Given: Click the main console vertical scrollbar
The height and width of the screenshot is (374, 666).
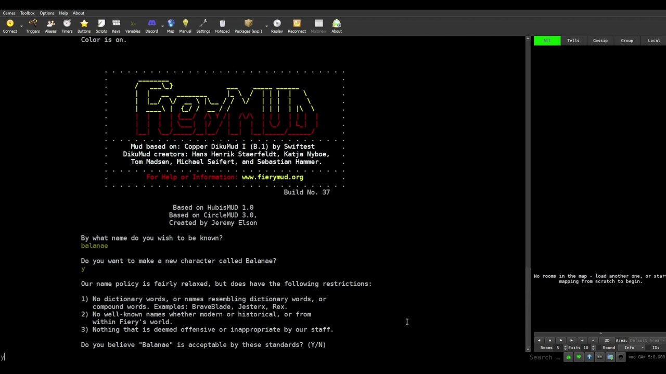Looking at the screenshot, I should tap(528, 193).
